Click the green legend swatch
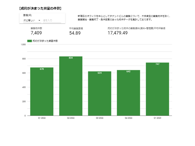This screenshot has height=146, width=195. pos(29,40)
